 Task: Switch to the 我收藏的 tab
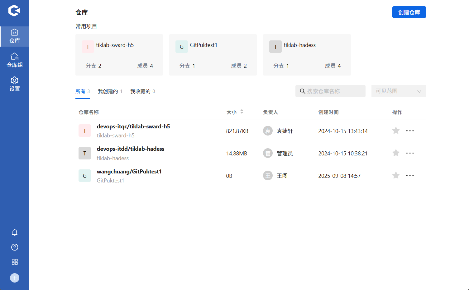(142, 91)
